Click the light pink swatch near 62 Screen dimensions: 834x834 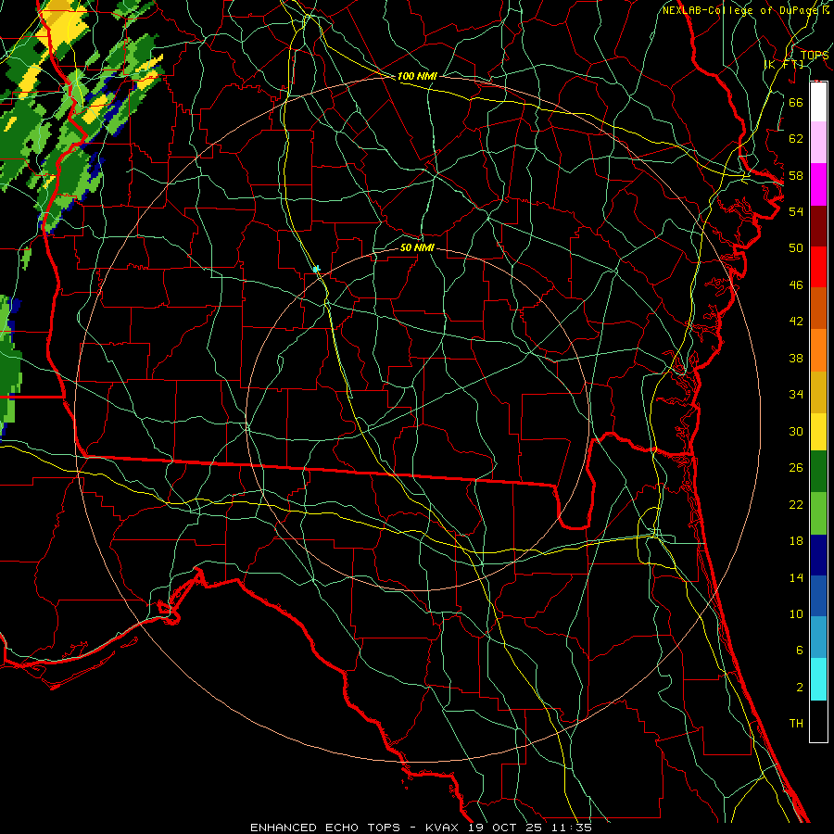(818, 142)
